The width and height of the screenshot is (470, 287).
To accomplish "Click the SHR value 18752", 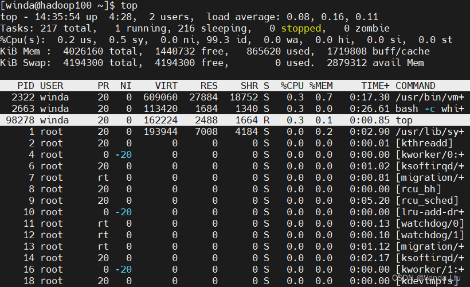I will click(x=244, y=97).
